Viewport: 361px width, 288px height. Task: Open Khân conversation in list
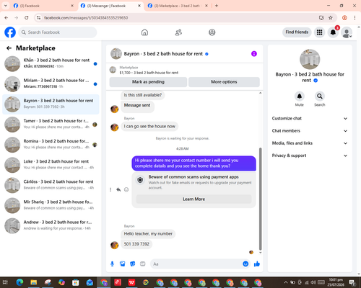[x=51, y=63]
